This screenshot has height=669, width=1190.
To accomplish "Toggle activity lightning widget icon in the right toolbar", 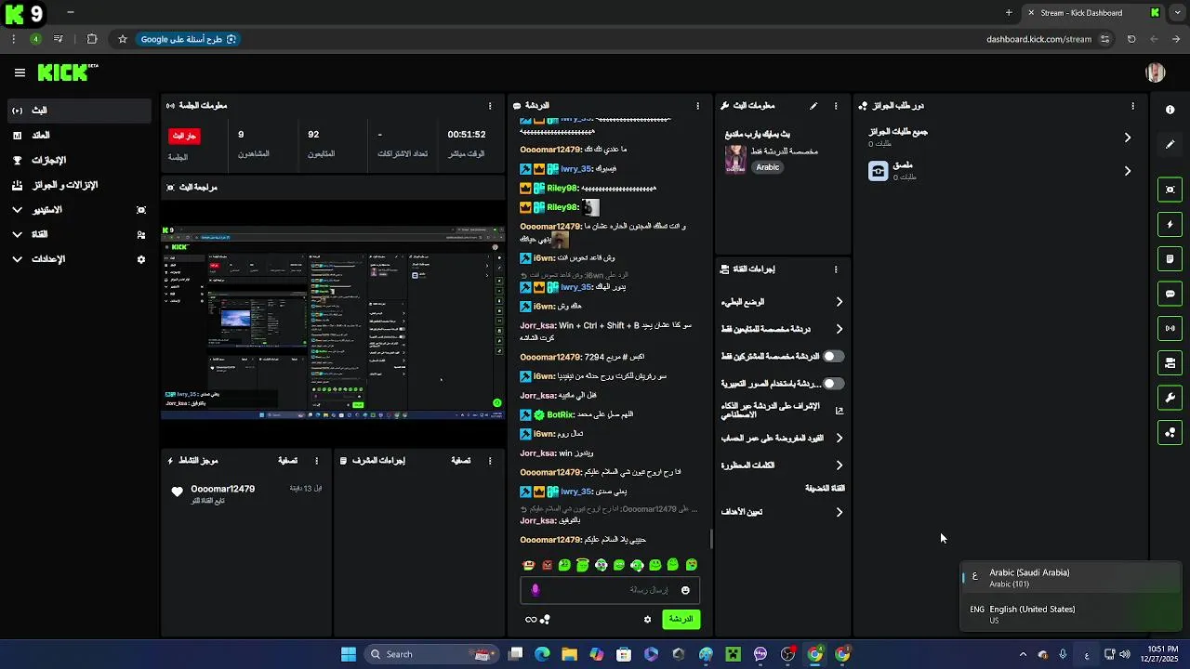I will [1170, 225].
